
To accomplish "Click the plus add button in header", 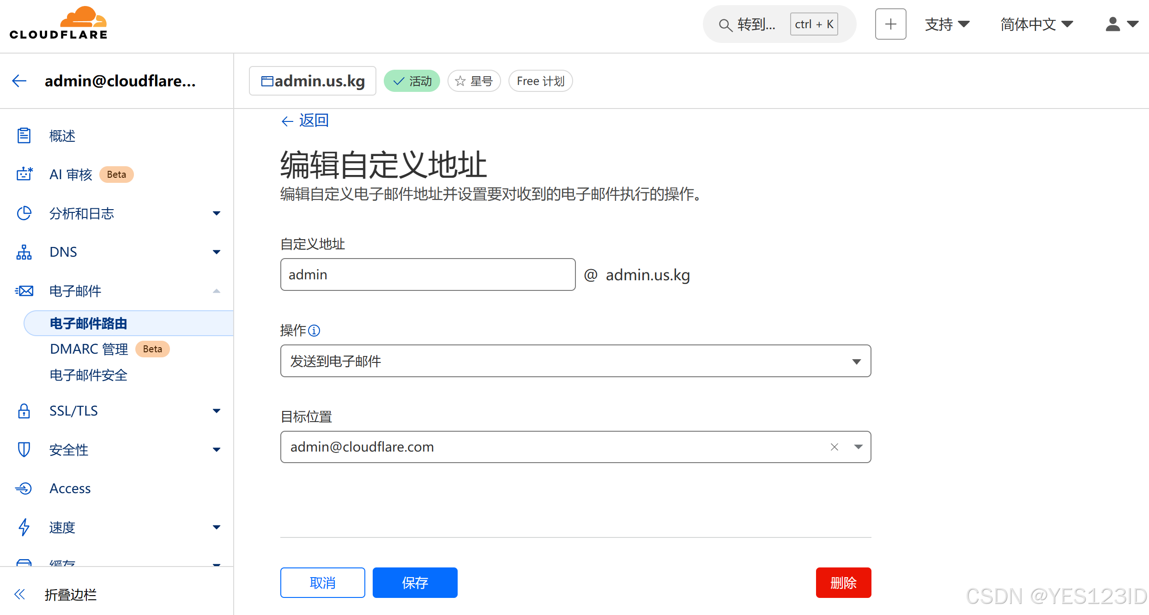I will point(890,24).
